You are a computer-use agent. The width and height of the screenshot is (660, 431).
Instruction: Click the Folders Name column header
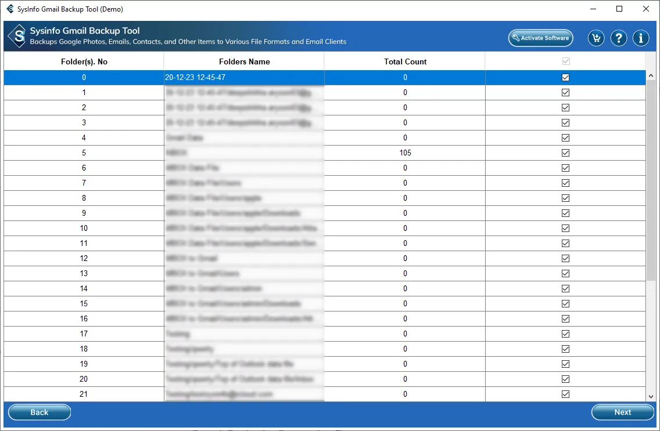pos(245,61)
